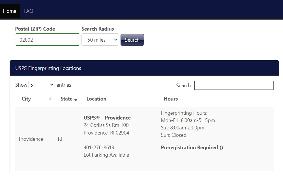Select USPS® - Providence location name
The image size is (283, 177).
tap(107, 118)
